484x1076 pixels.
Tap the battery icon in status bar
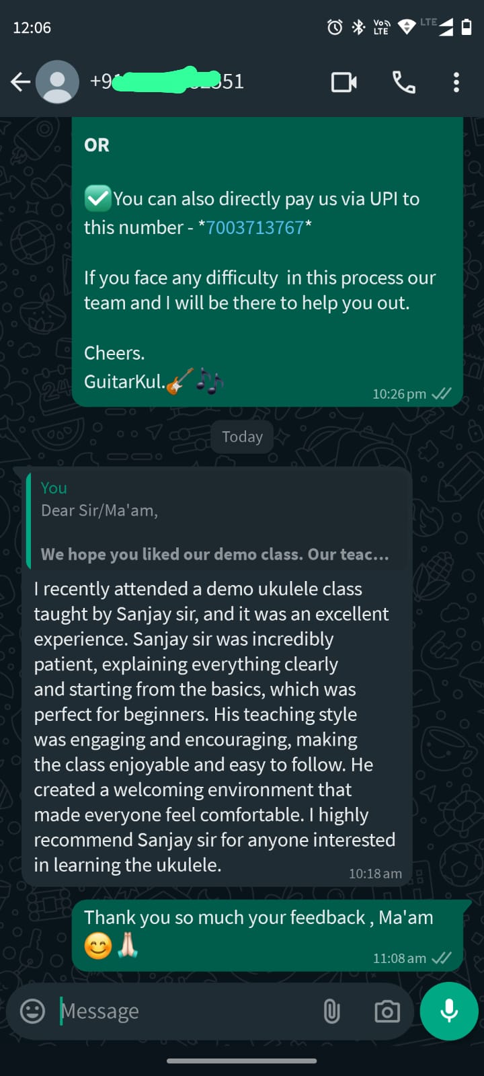tap(466, 27)
